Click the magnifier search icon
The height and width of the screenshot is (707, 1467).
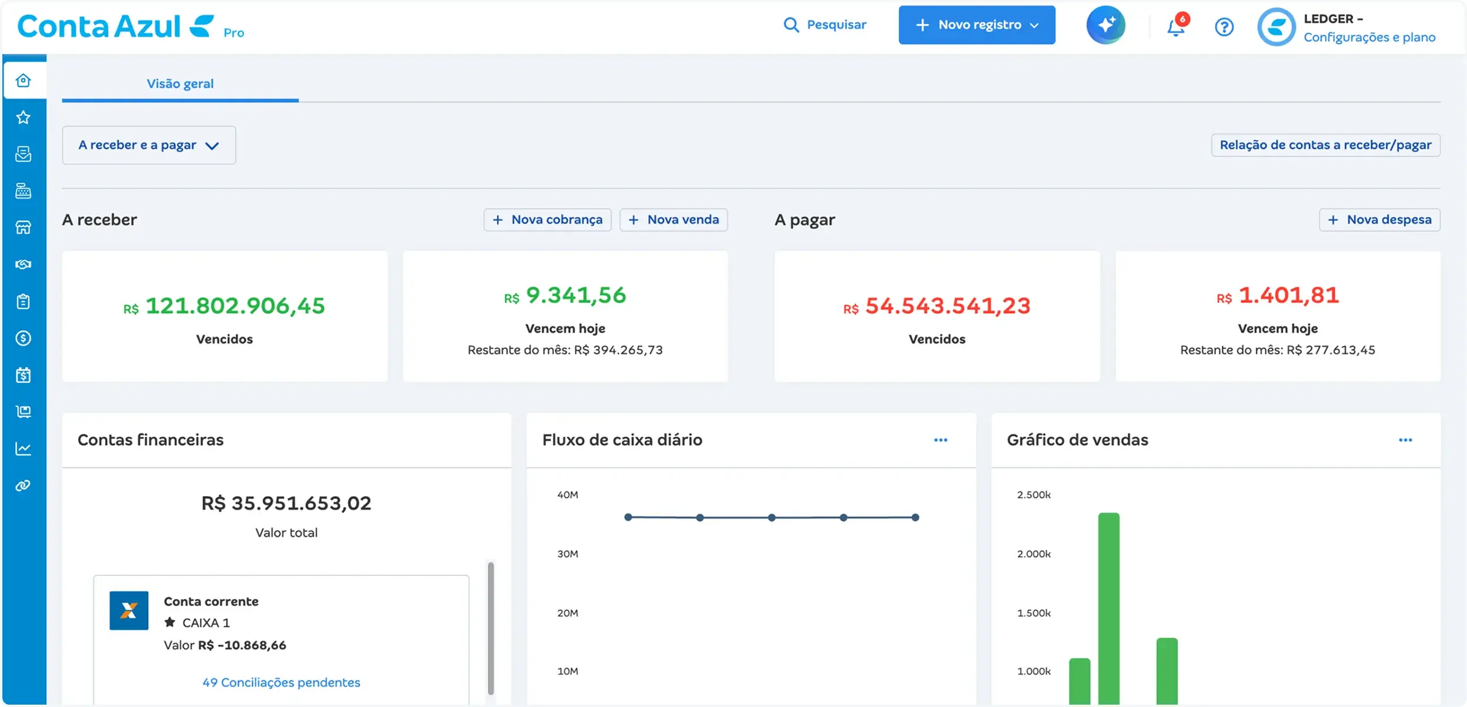tap(791, 25)
